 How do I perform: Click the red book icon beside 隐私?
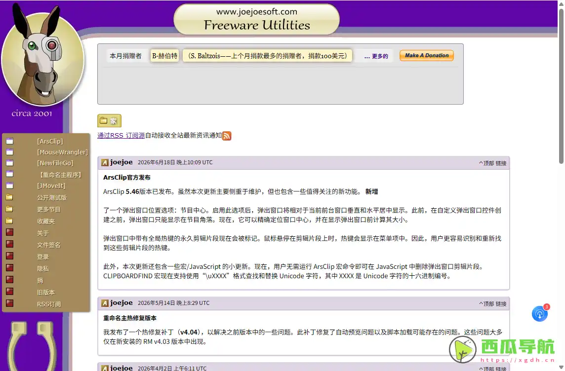[x=10, y=268]
